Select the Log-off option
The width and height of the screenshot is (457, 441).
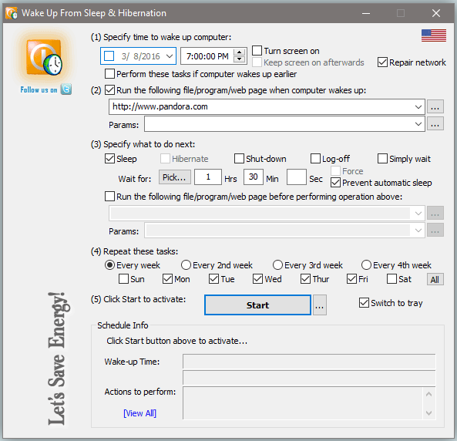pos(315,159)
